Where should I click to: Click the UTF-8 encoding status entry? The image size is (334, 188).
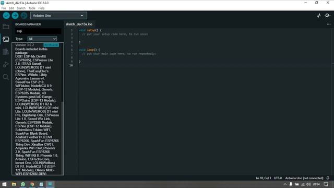click(278, 178)
